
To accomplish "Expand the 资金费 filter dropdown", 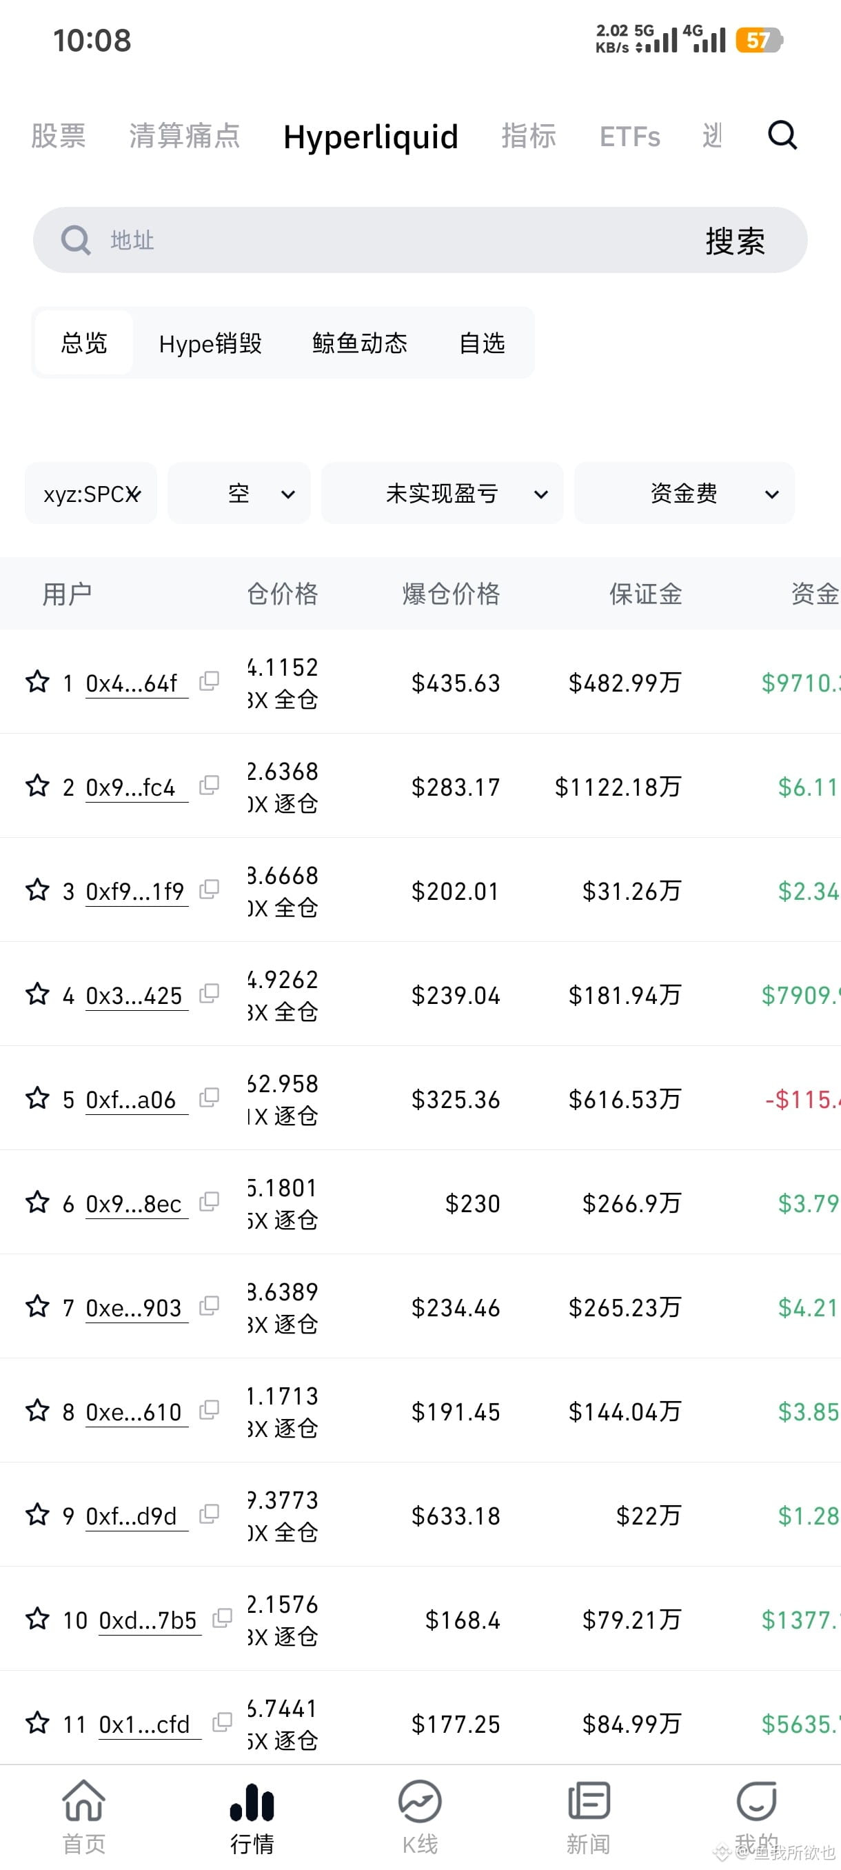I will coord(685,494).
